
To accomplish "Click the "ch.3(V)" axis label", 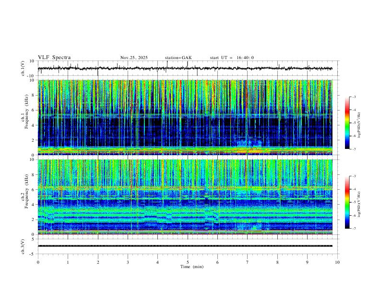I will [23, 246].
